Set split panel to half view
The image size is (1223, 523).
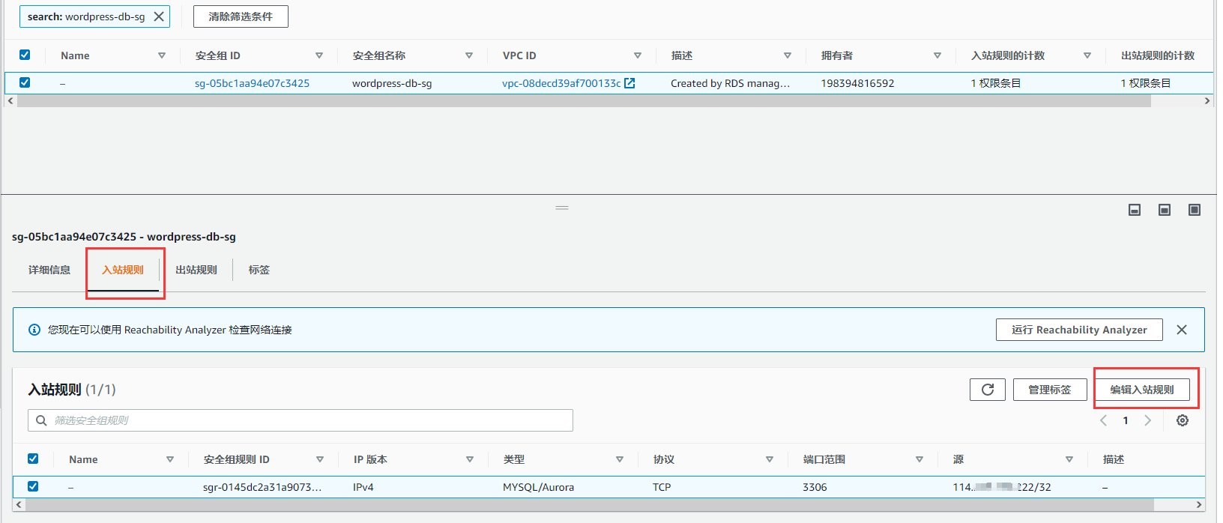coord(1164,210)
